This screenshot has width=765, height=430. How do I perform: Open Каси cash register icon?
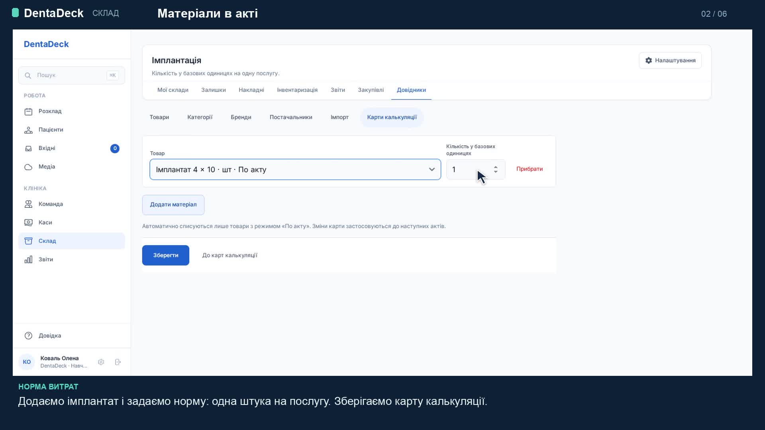28,223
